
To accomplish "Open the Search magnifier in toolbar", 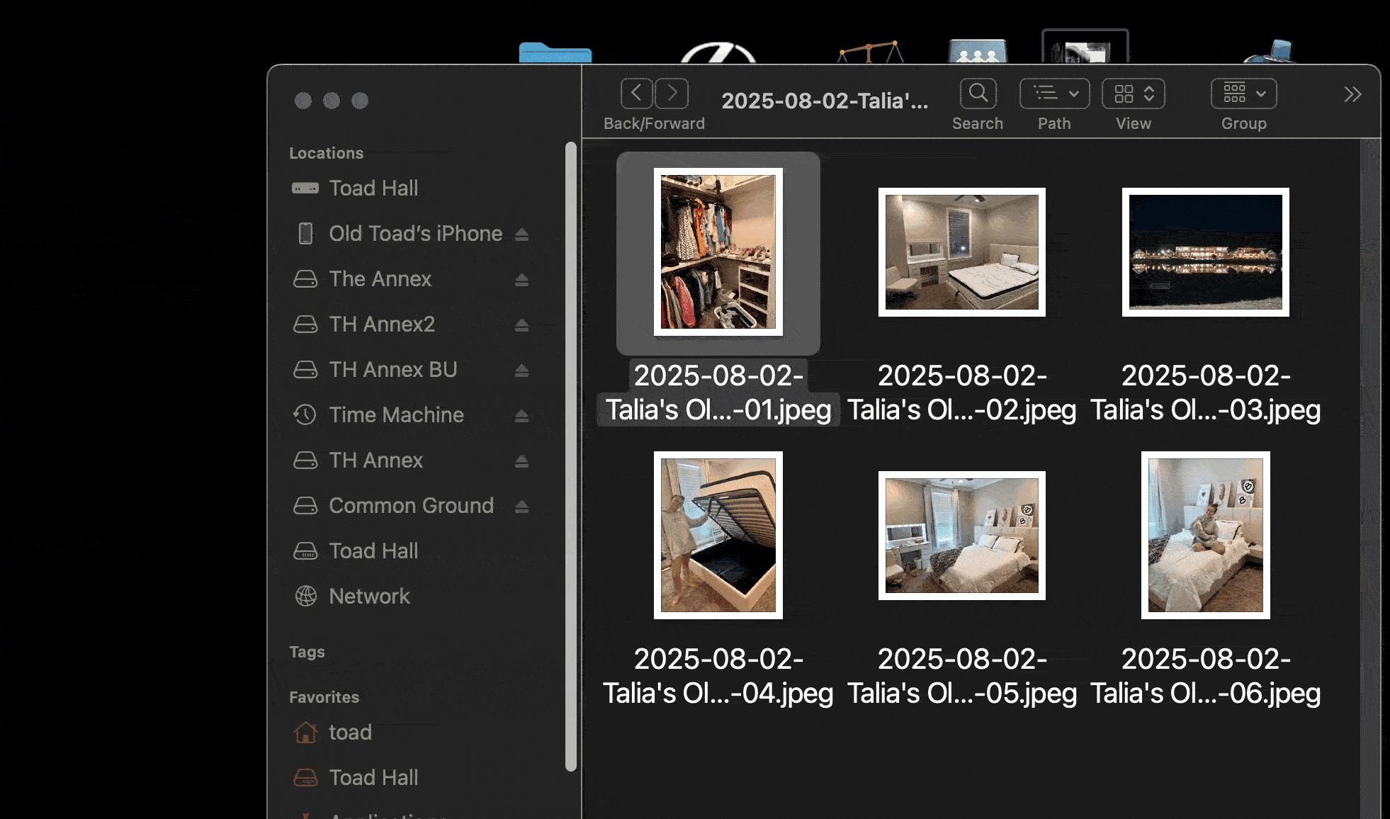I will [978, 93].
